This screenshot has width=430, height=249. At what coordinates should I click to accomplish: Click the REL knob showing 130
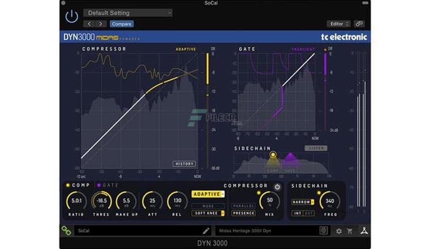[177, 201]
